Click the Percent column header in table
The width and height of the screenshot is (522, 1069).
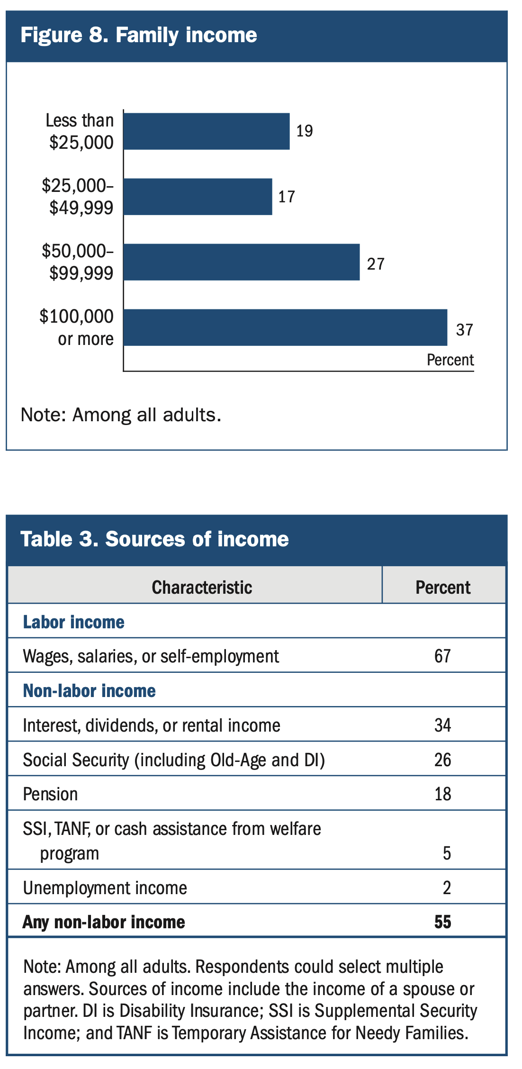point(443,588)
